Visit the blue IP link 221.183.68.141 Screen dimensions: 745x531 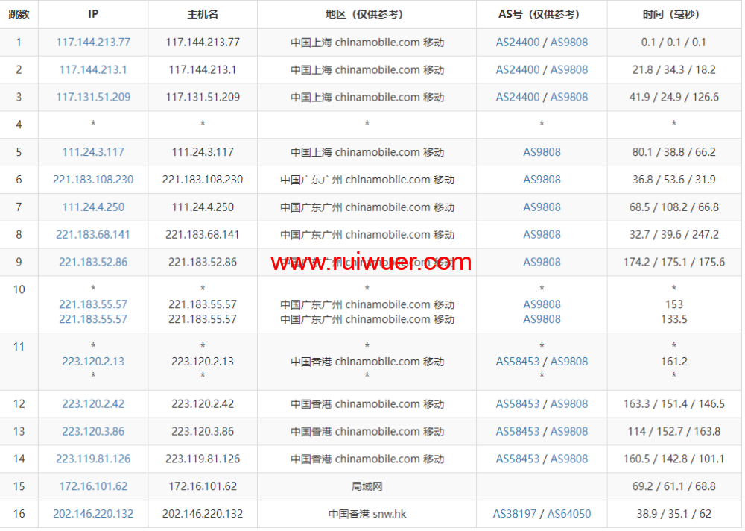(x=93, y=235)
